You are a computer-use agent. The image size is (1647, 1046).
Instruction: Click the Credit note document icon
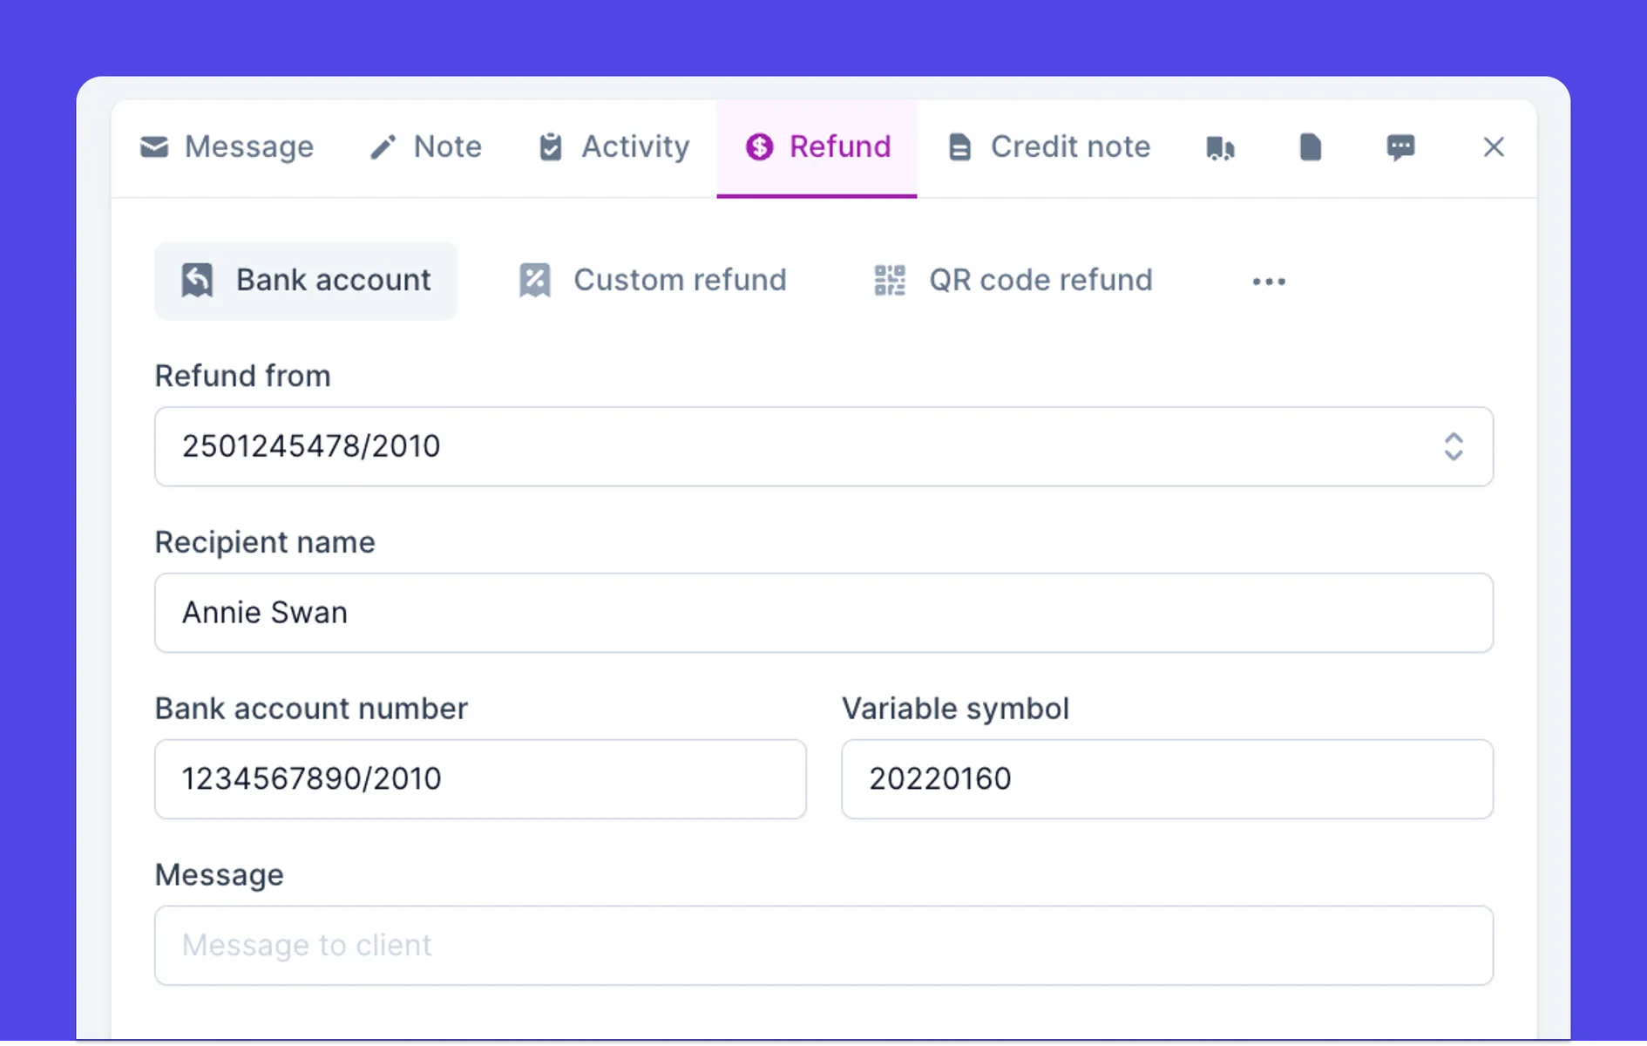pos(960,146)
